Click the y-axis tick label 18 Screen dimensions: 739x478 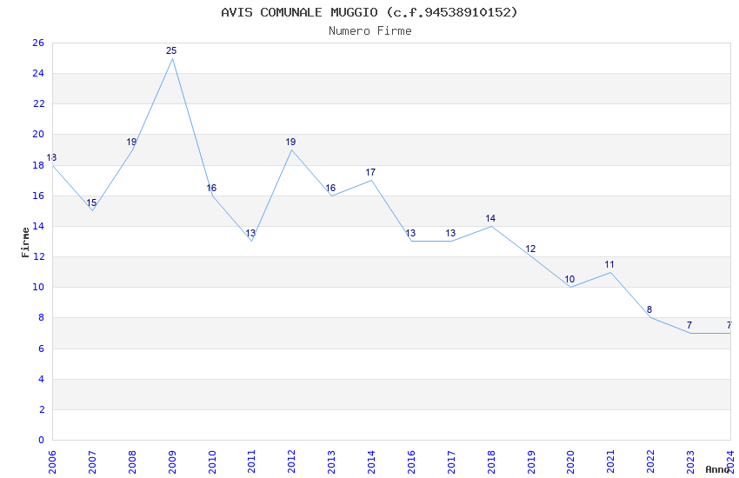38,165
